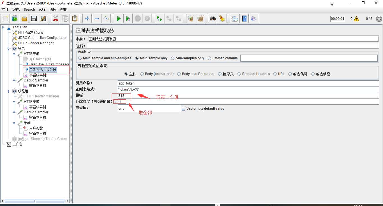The width and height of the screenshot is (383, 206).
Task: Open the Search menu
Action: (29, 10)
